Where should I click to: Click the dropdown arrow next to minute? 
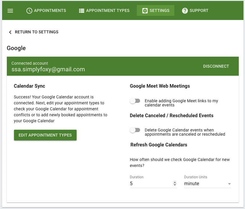[229, 184]
